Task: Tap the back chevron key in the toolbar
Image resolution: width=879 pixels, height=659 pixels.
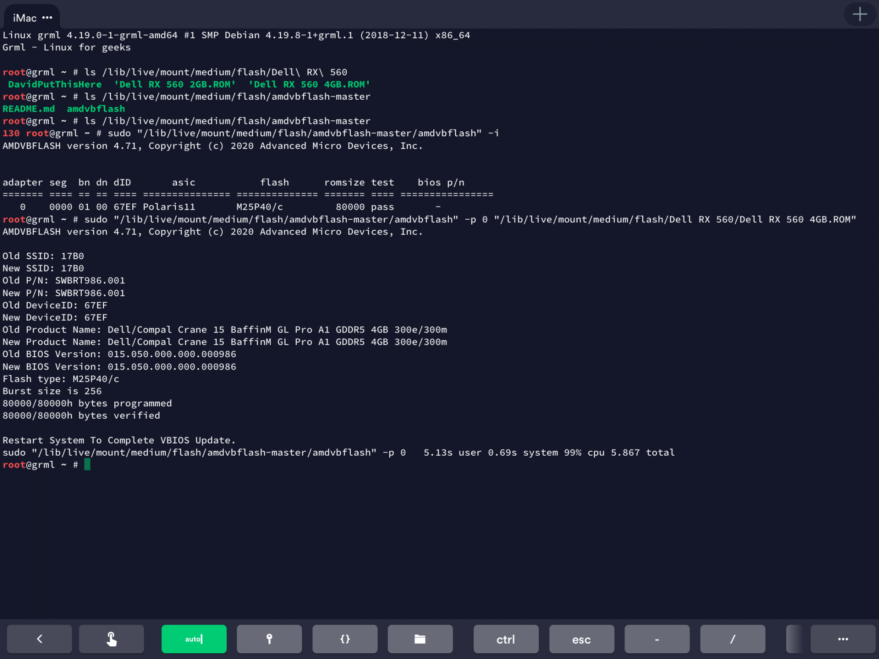Action: pyautogui.click(x=39, y=639)
